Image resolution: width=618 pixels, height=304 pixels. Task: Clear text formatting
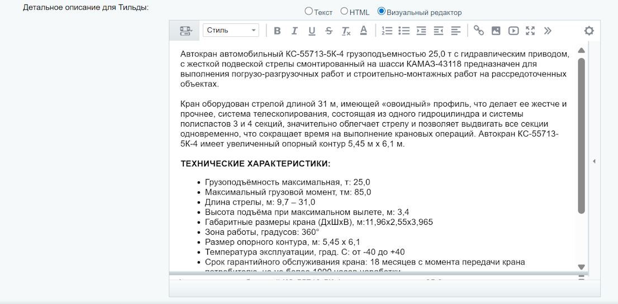pos(346,31)
